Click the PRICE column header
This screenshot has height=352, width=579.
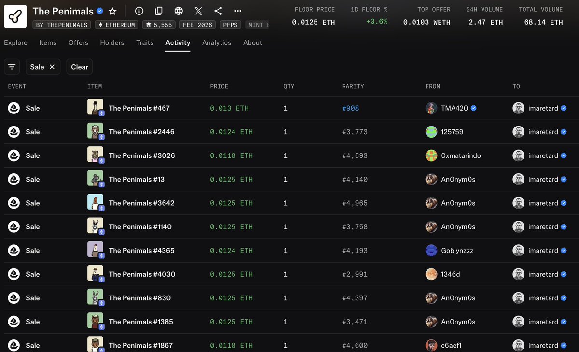coord(219,86)
